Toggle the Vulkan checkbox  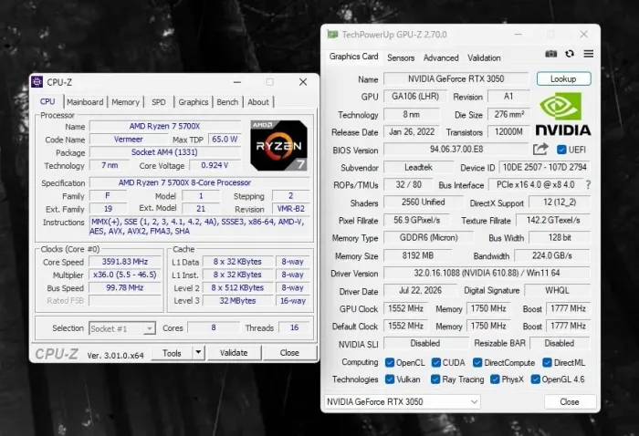pos(390,379)
